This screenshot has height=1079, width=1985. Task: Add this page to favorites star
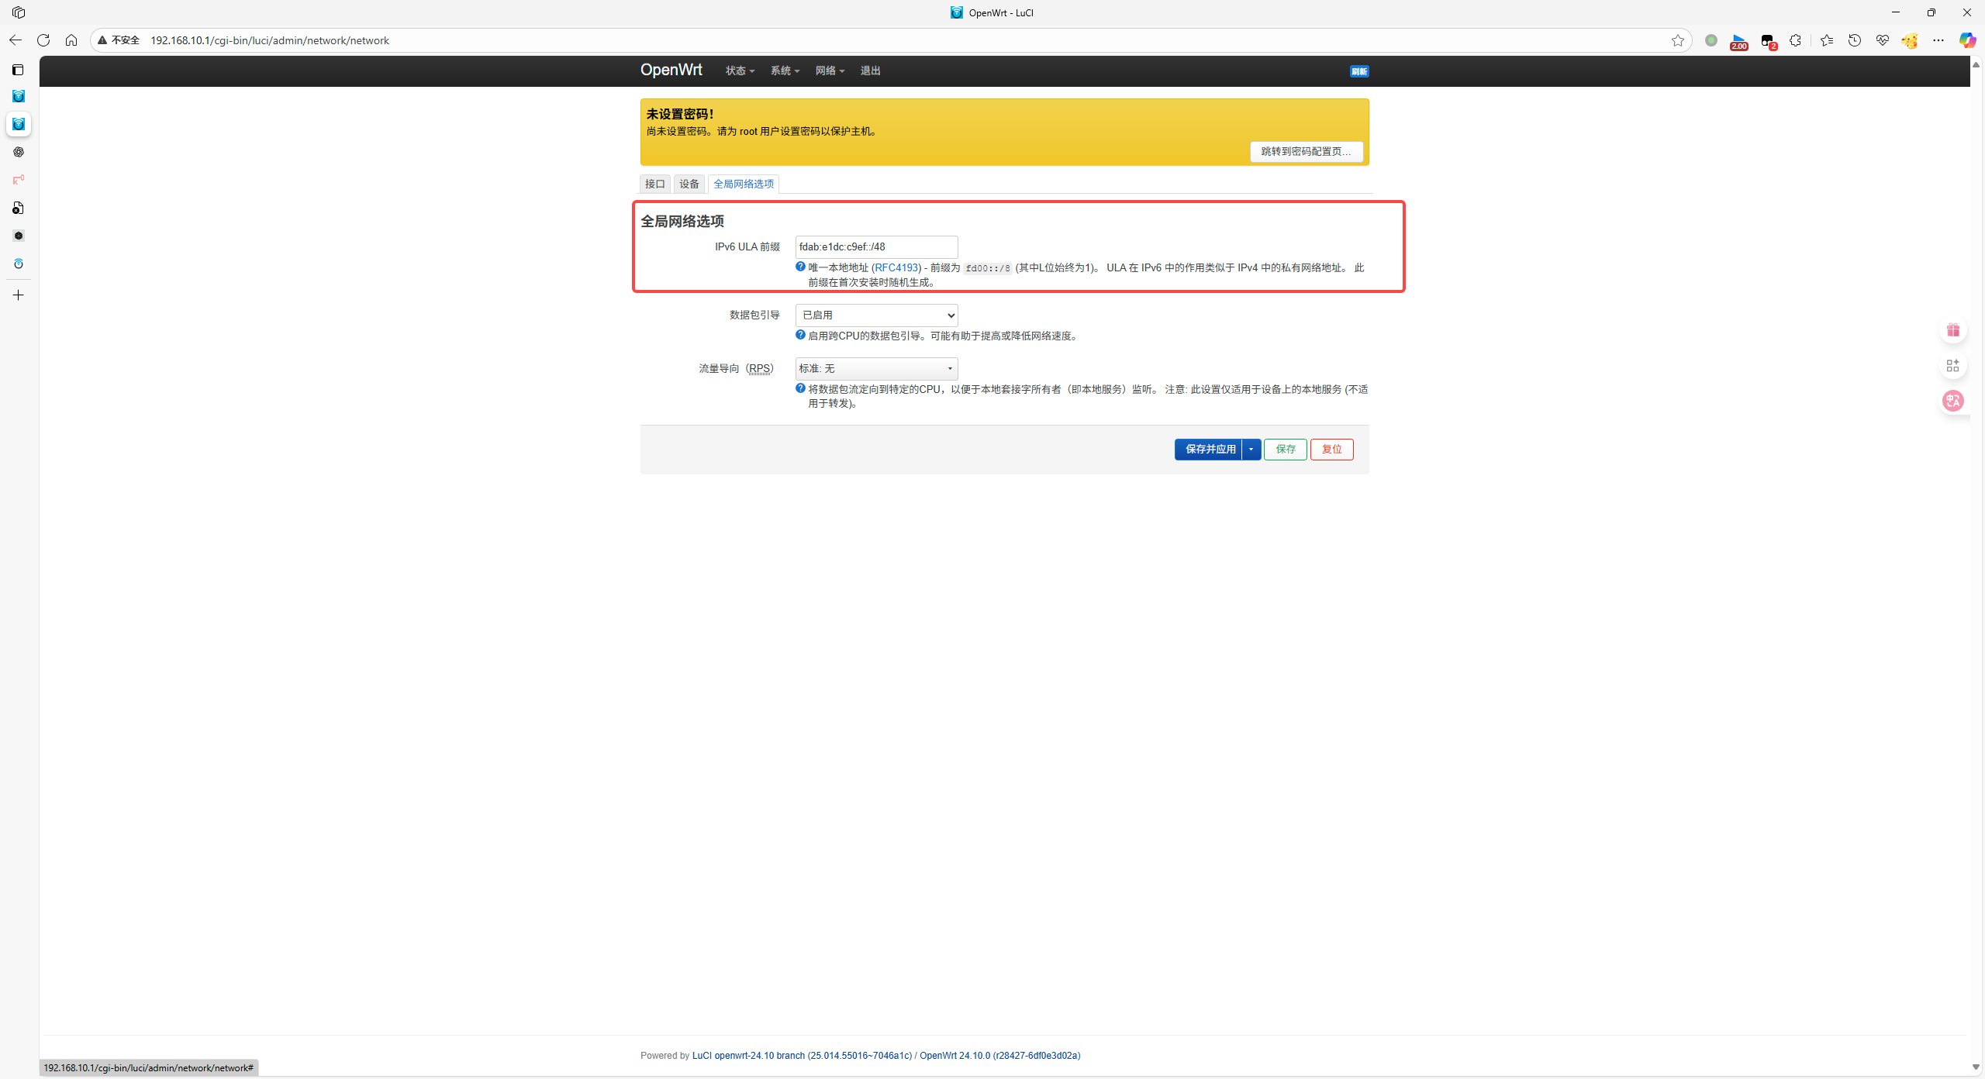click(x=1678, y=40)
